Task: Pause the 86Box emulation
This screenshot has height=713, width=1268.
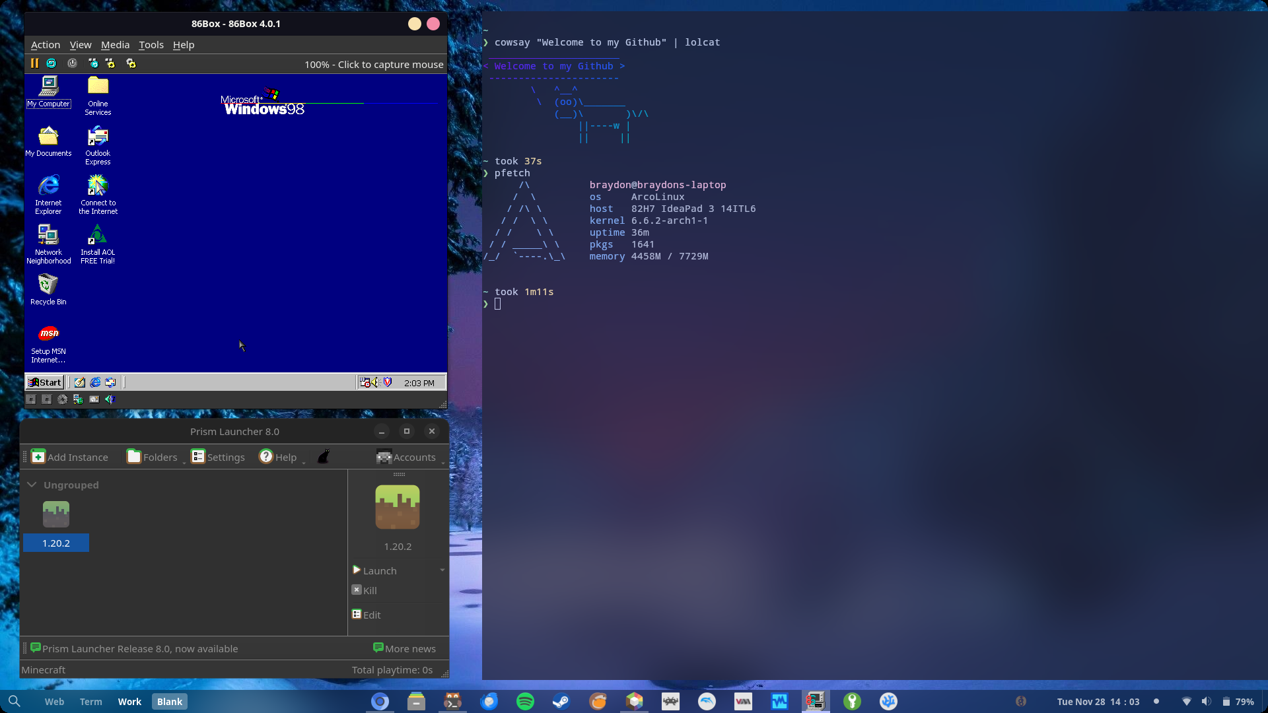Action: (x=34, y=63)
